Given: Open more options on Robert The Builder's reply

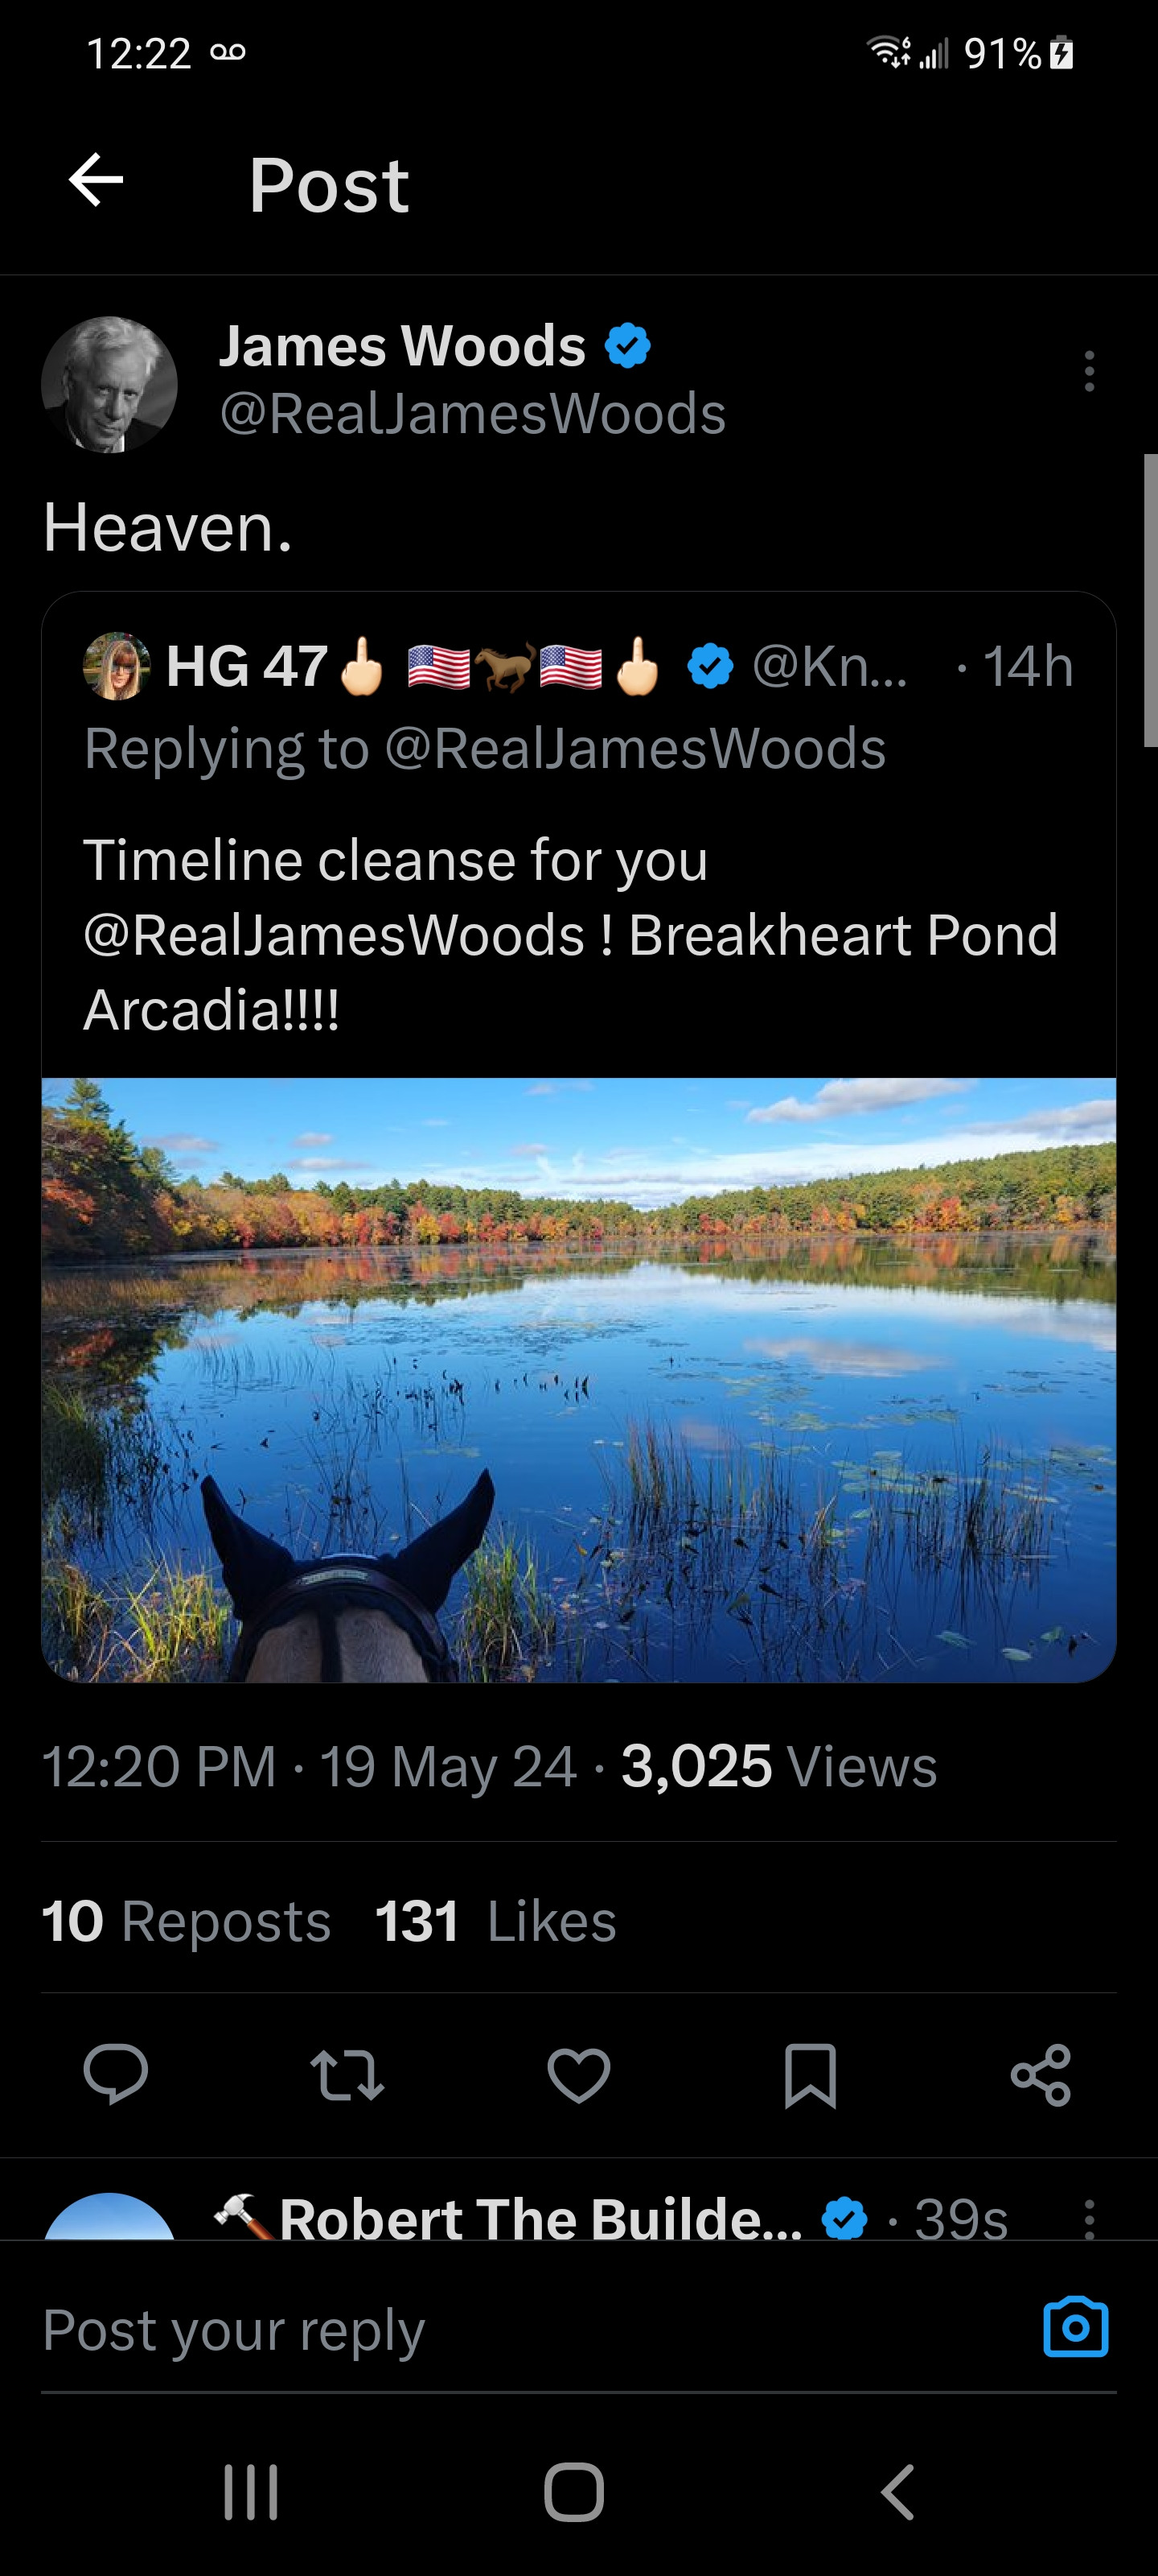Looking at the screenshot, I should [1088, 2218].
